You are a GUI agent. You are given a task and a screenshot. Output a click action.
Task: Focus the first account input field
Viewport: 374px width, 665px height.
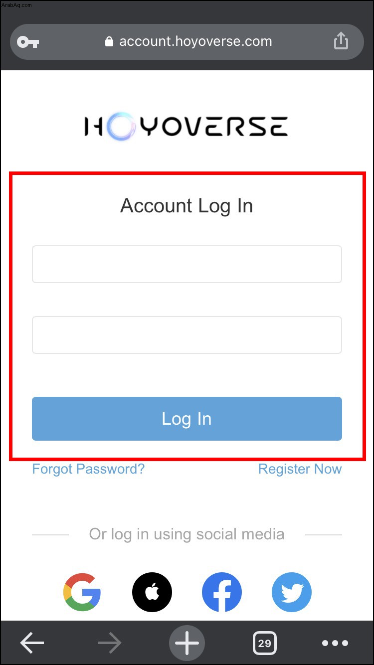coord(187,264)
